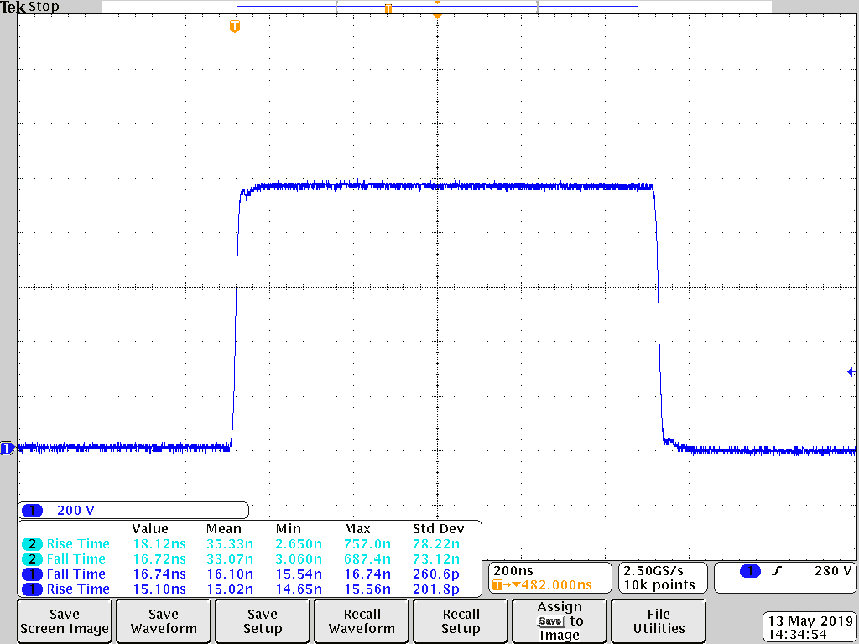859x644 pixels.
Task: Click the rising edge slope icon in trigger readout
Action: point(776,571)
